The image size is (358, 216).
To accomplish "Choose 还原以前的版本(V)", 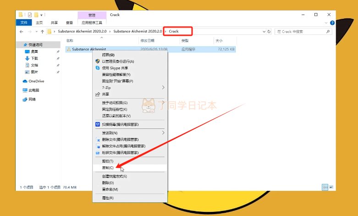I will (x=130, y=116).
